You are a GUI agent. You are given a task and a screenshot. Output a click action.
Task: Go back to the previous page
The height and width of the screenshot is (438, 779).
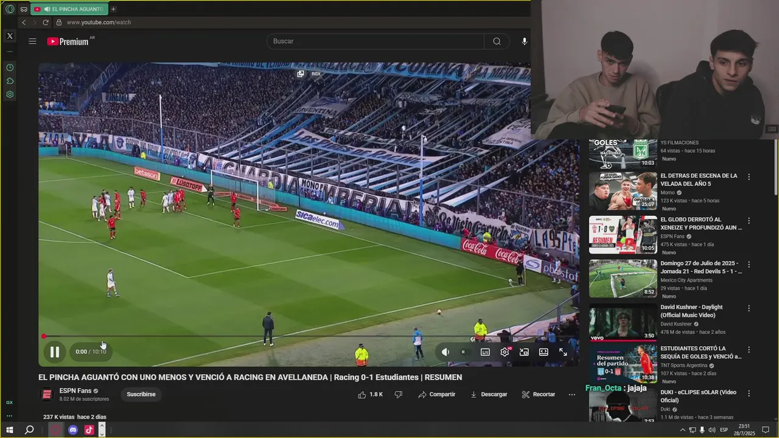tap(24, 23)
